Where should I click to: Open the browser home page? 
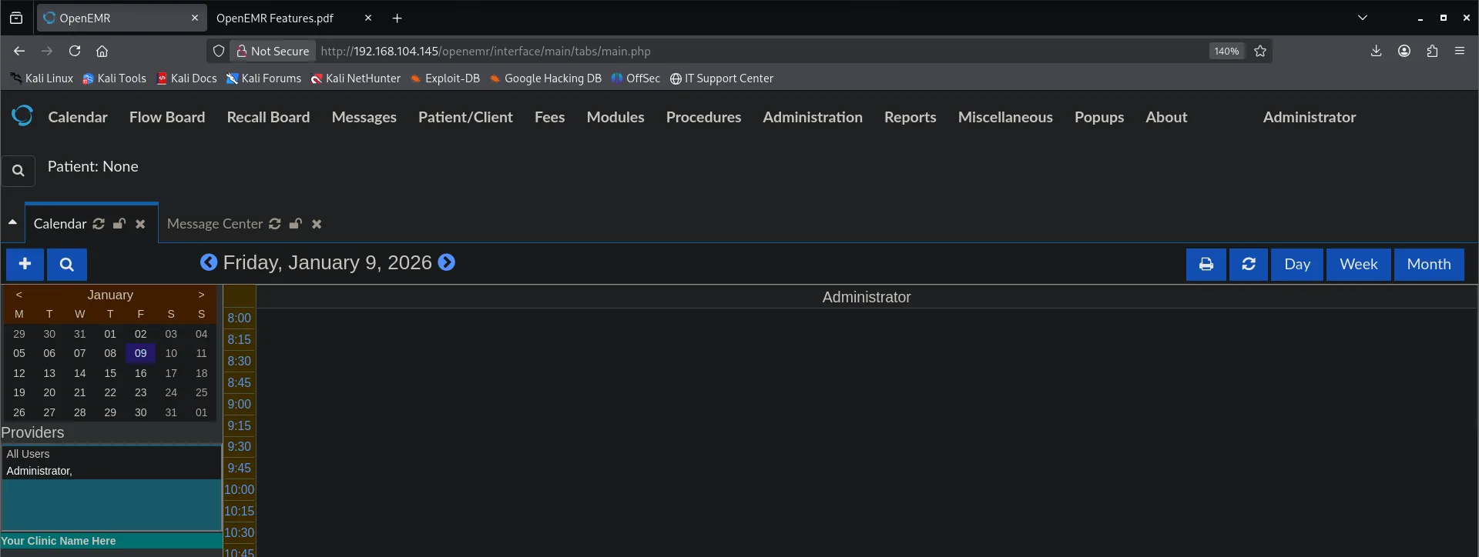click(x=102, y=51)
